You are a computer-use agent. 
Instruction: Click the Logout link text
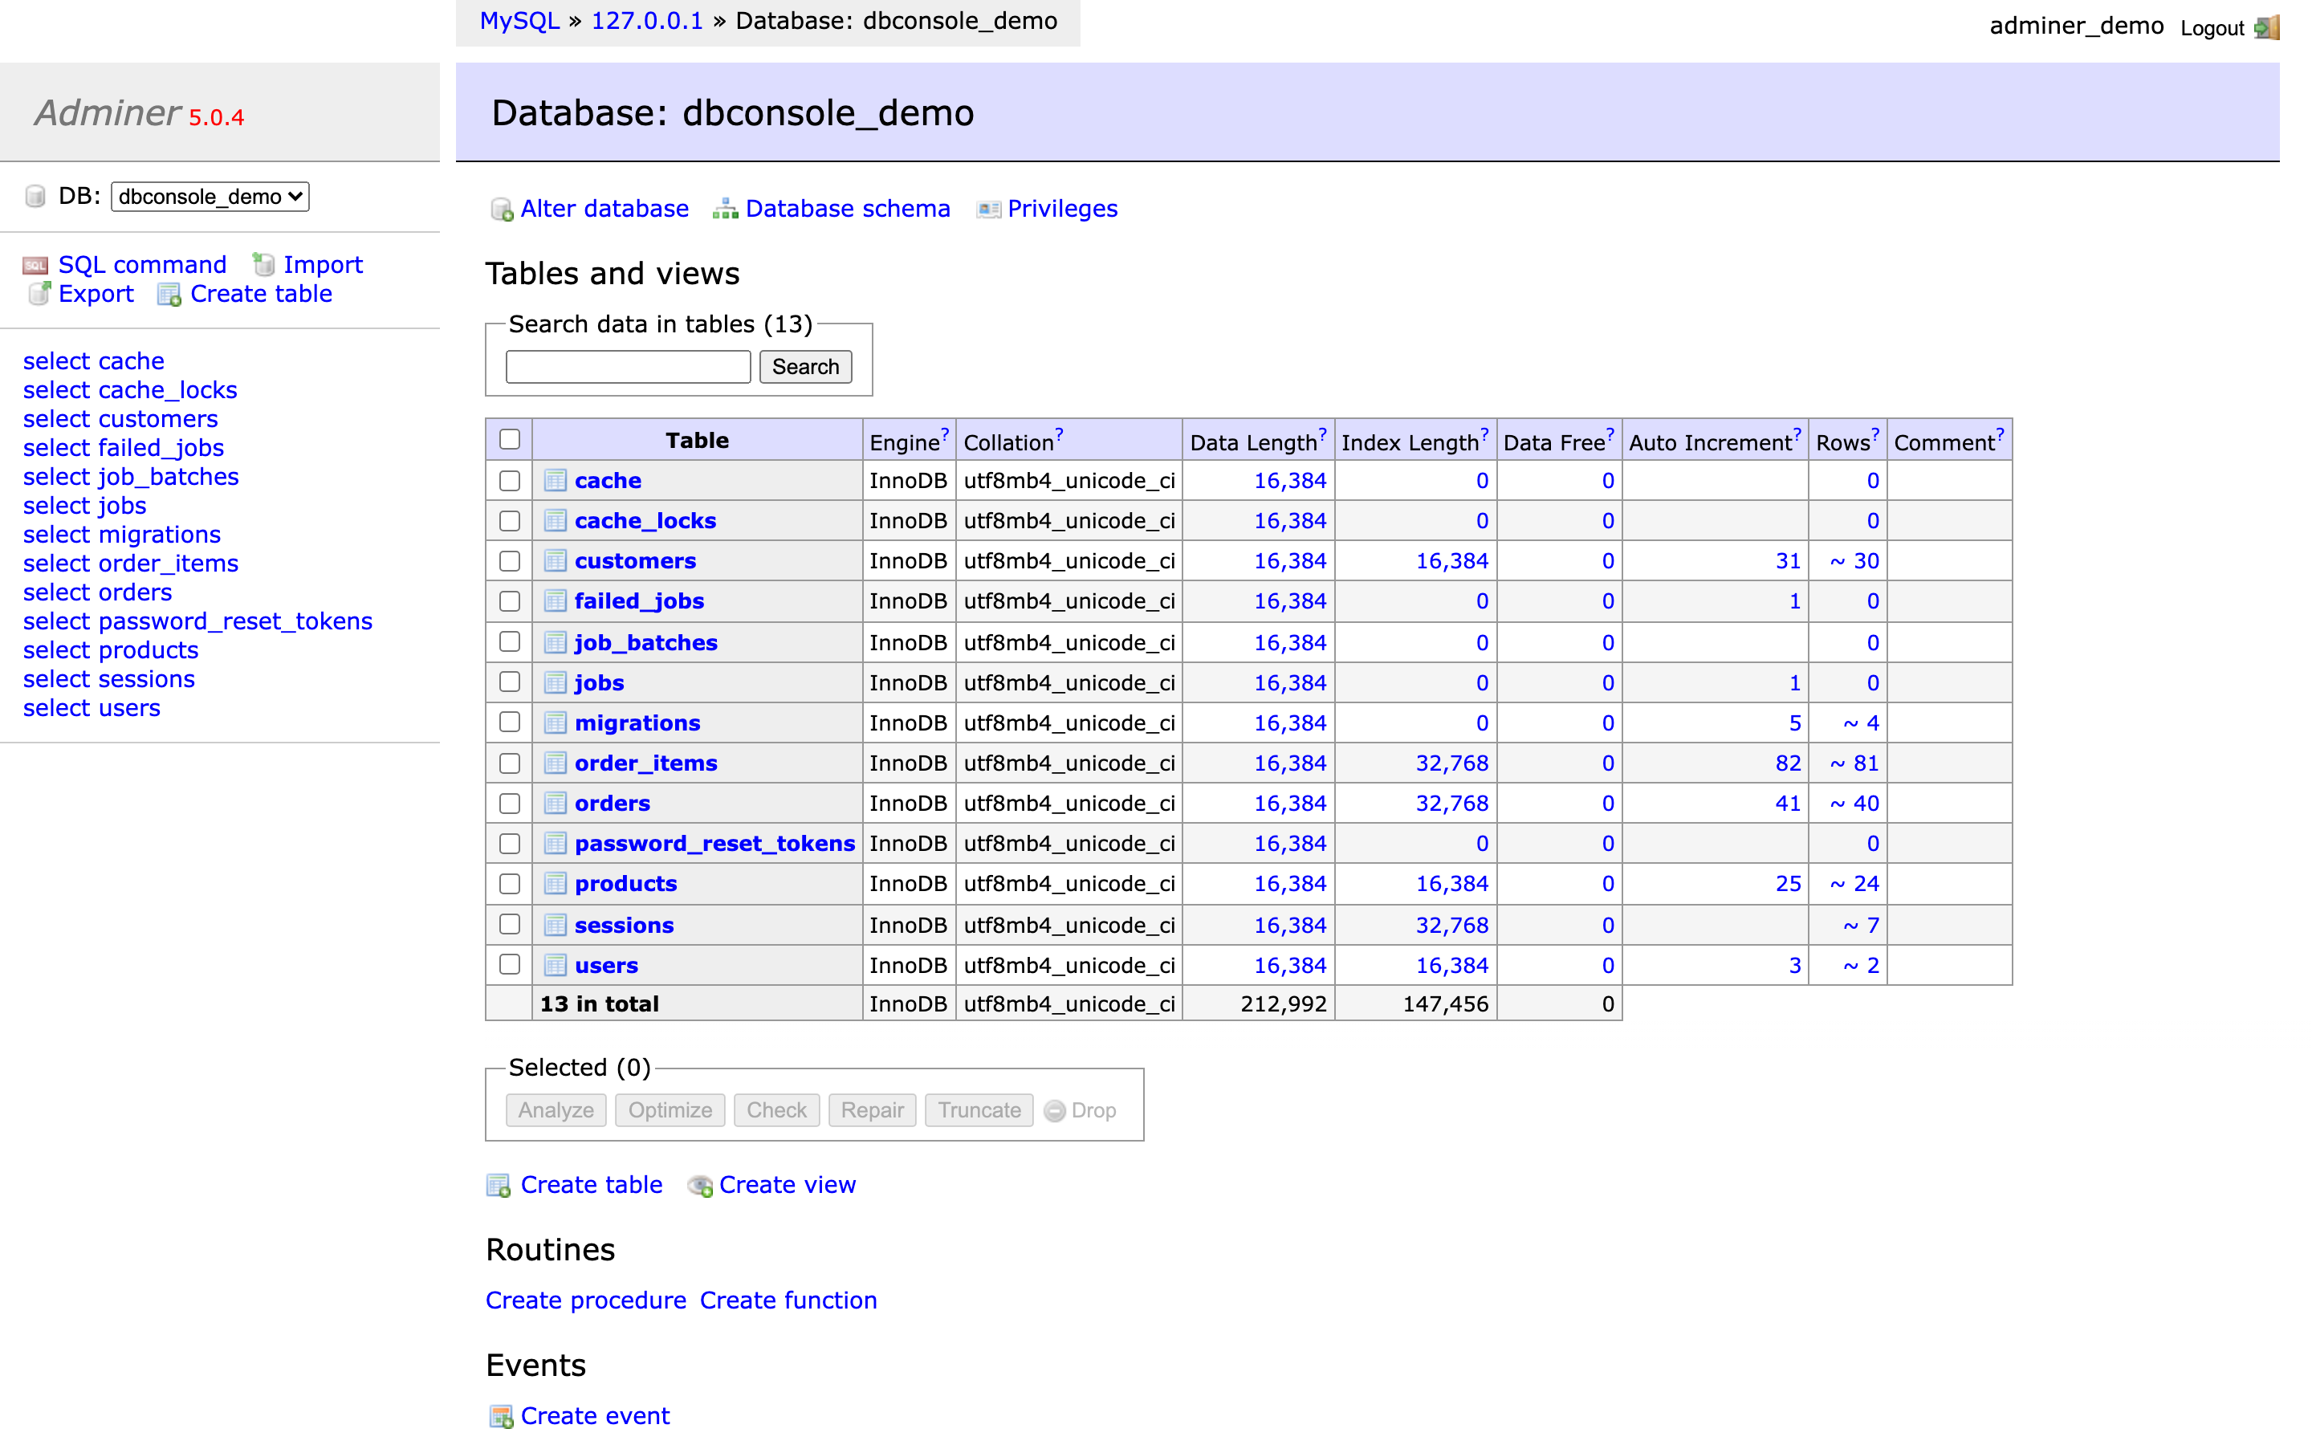2212,29
